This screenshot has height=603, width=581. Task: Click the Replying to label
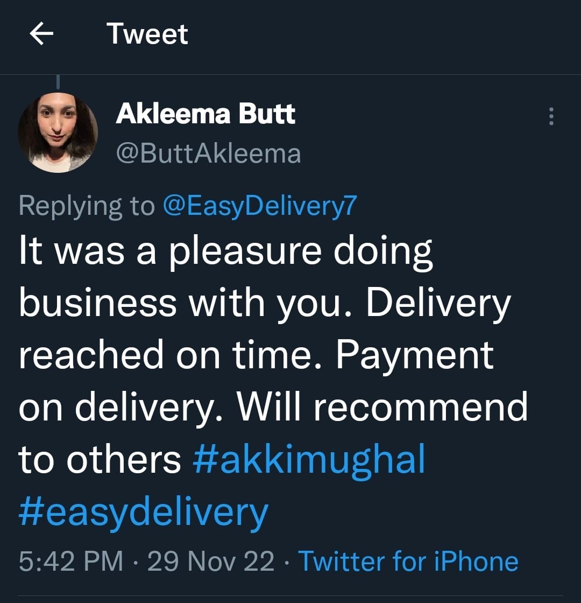pyautogui.click(x=87, y=205)
